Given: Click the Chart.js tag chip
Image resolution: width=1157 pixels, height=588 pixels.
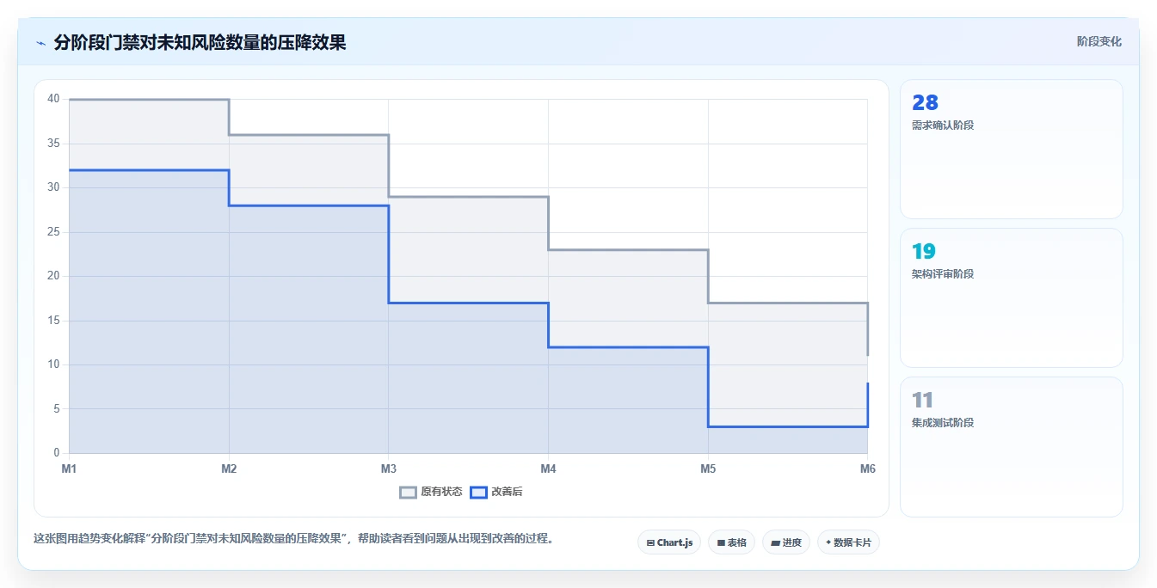Looking at the screenshot, I should pyautogui.click(x=669, y=542).
